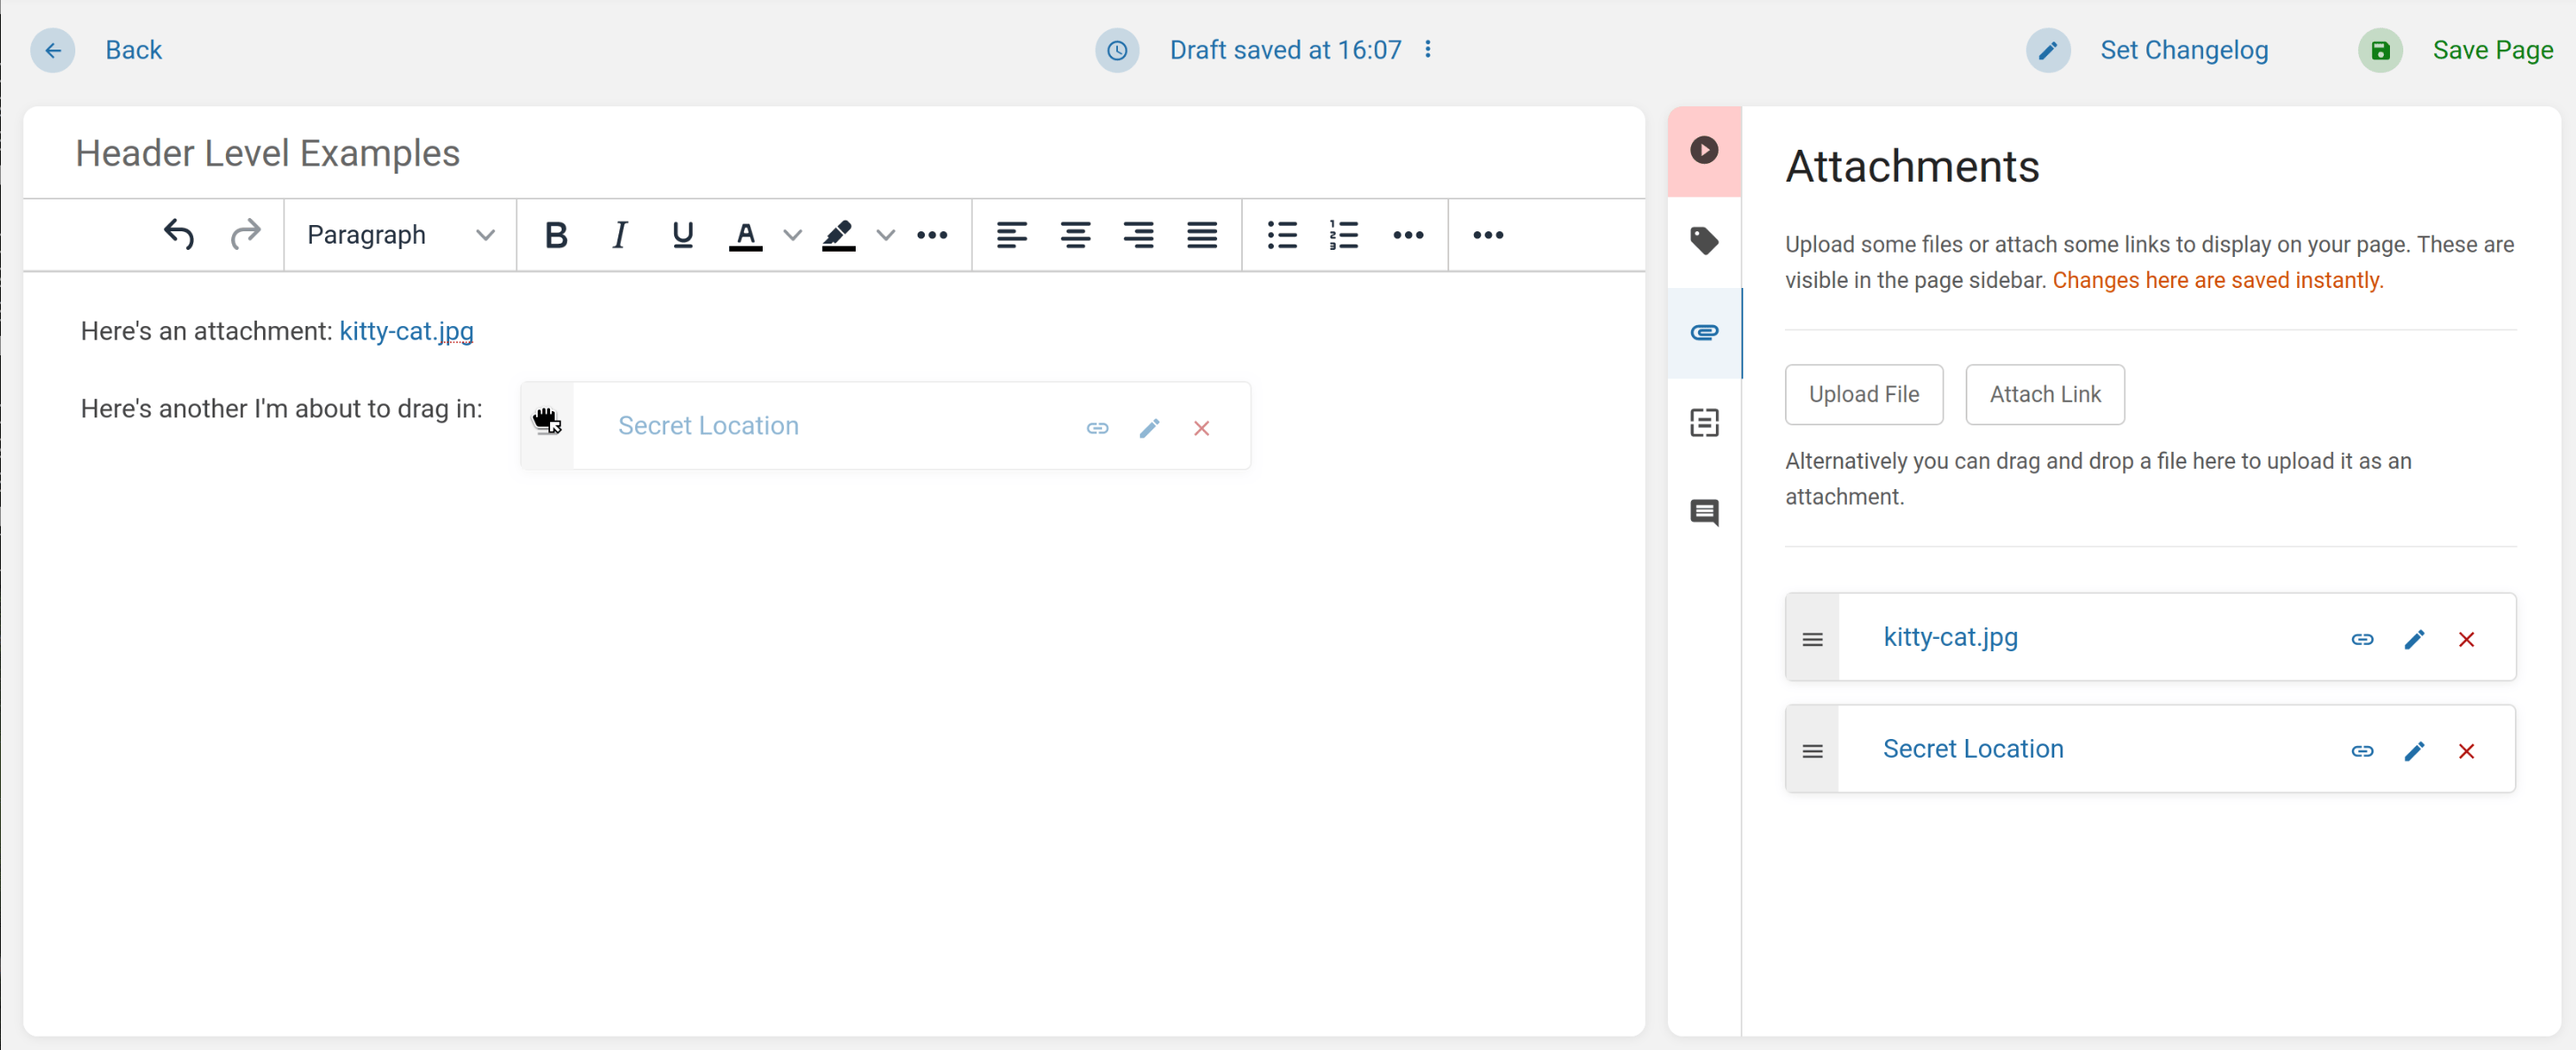Click the undo arrow icon
Viewport: 2576px width, 1050px height.
click(179, 235)
